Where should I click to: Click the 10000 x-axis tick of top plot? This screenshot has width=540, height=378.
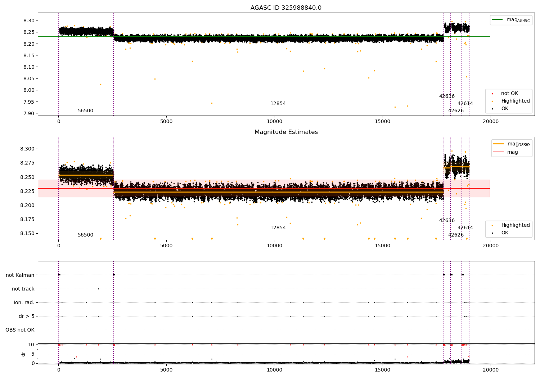click(x=274, y=122)
